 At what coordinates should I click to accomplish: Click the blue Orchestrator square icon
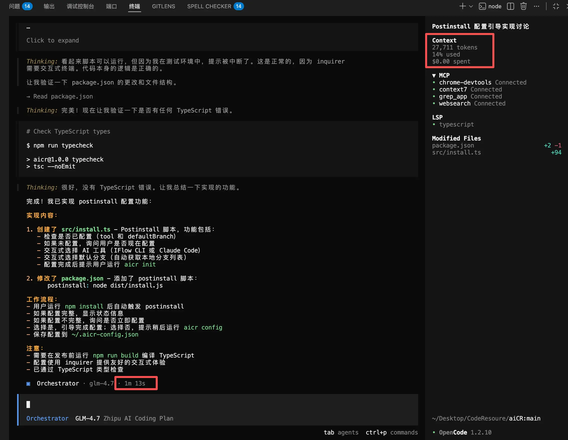[28, 383]
